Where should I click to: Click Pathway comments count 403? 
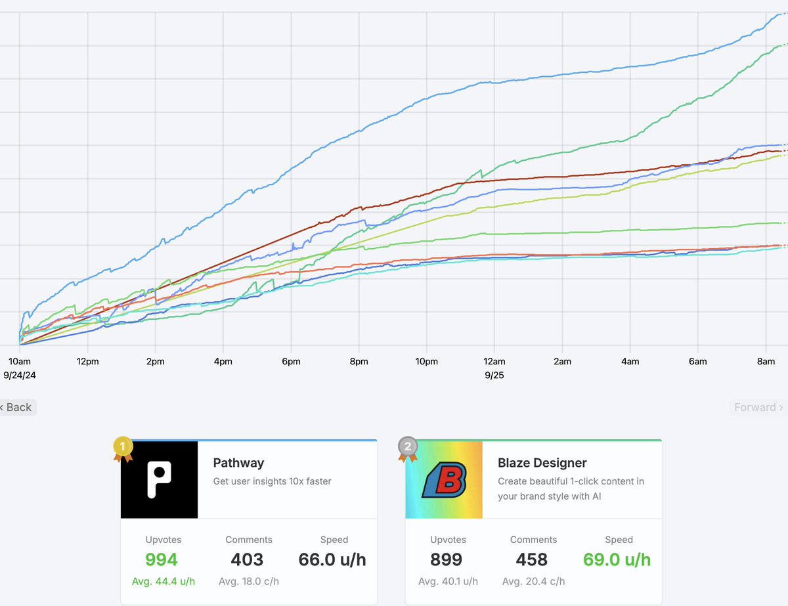[247, 560]
